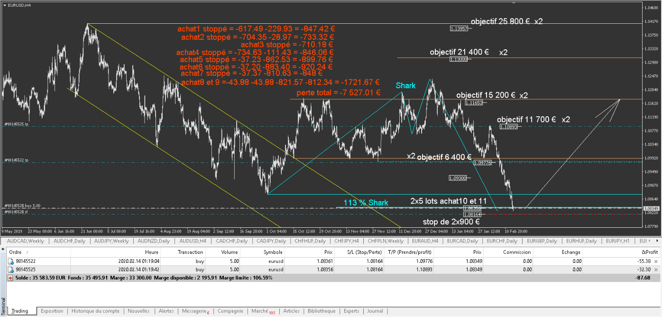Show the CHFPLN,Weekly chart tab
The width and height of the screenshot is (662, 317).
(385, 241)
